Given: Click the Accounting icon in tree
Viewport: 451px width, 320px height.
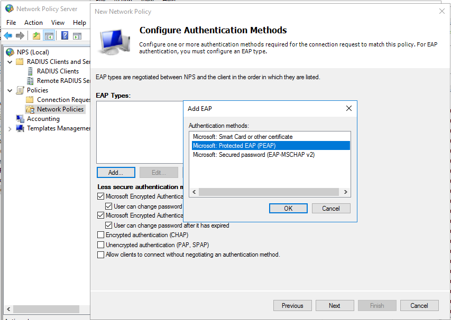Looking at the screenshot, I should tap(20, 119).
